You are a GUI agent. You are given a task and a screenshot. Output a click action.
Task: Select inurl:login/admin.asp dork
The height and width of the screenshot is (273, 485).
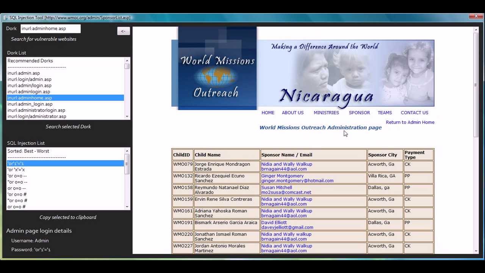pos(65,79)
